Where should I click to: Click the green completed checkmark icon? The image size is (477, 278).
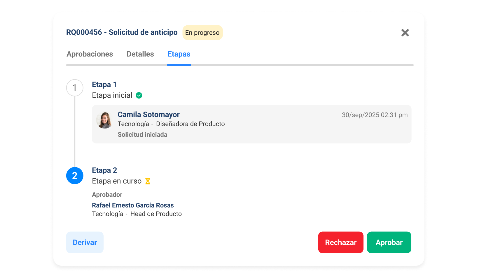point(139,96)
